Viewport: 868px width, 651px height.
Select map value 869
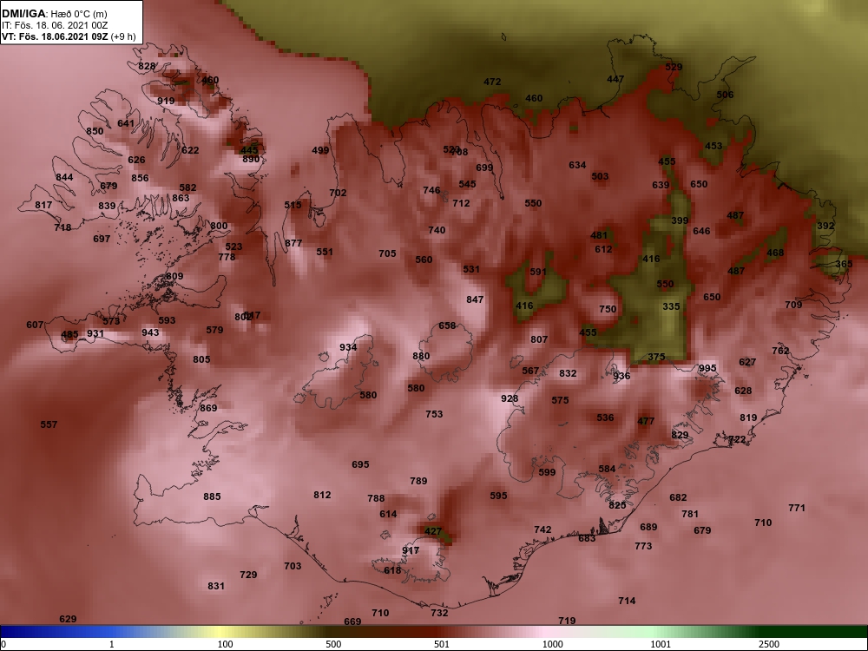pos(208,408)
